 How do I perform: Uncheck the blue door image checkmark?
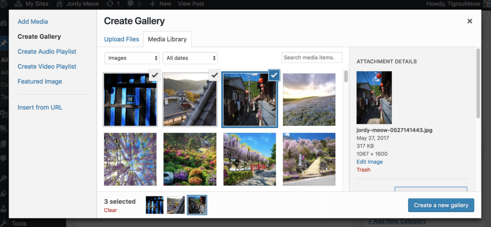(x=154, y=75)
